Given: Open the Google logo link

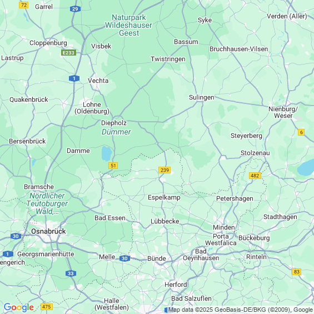Looking at the screenshot, I should [19, 307].
